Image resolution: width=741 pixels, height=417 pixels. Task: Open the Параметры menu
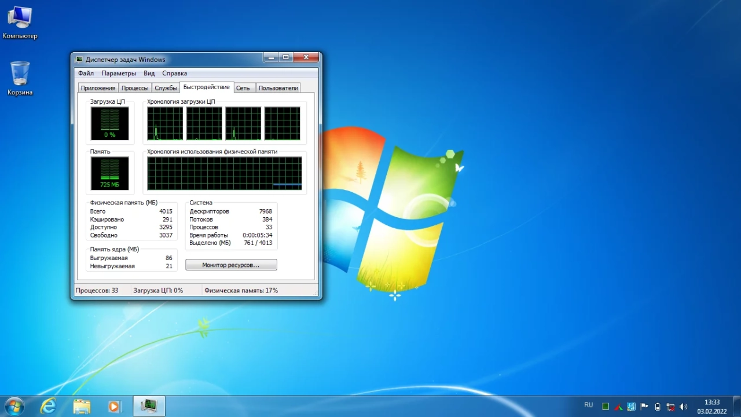coord(119,74)
